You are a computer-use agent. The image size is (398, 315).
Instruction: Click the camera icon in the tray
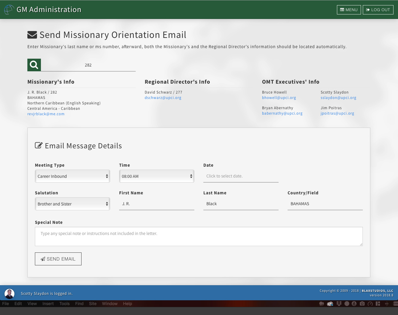click(x=362, y=304)
